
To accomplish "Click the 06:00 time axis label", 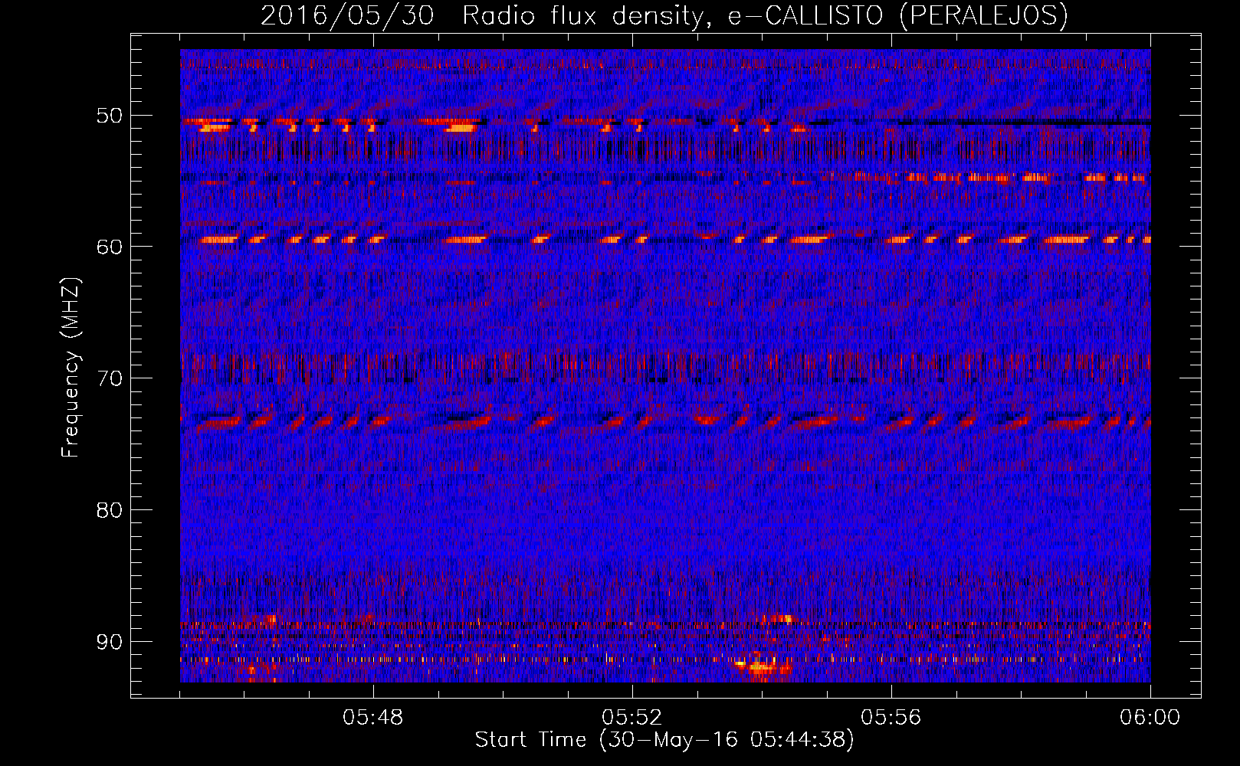I will pyautogui.click(x=1150, y=718).
